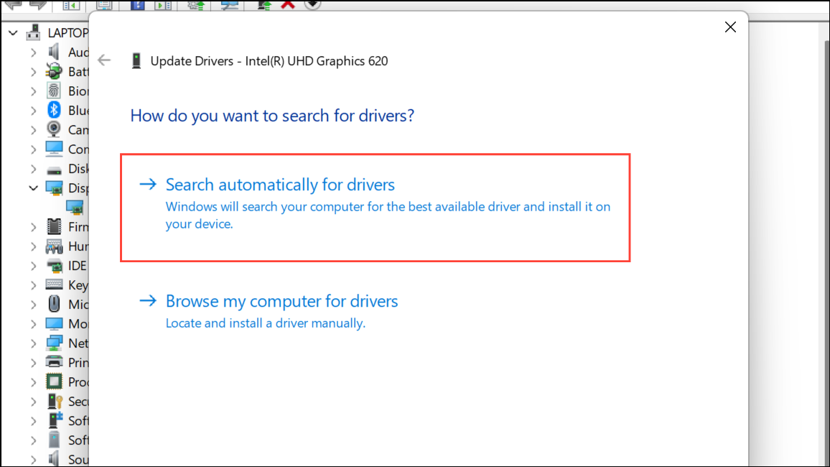Click the blue help icon in Device Manager toolbar

138,5
